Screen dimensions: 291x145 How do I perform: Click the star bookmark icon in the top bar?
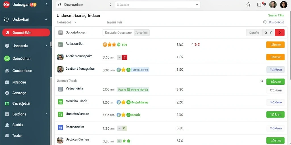click(x=248, y=5)
